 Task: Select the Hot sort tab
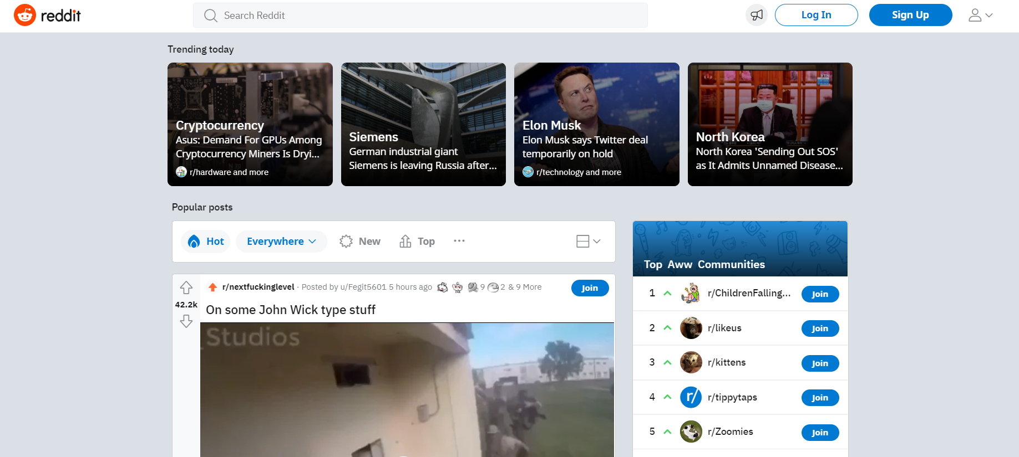206,242
